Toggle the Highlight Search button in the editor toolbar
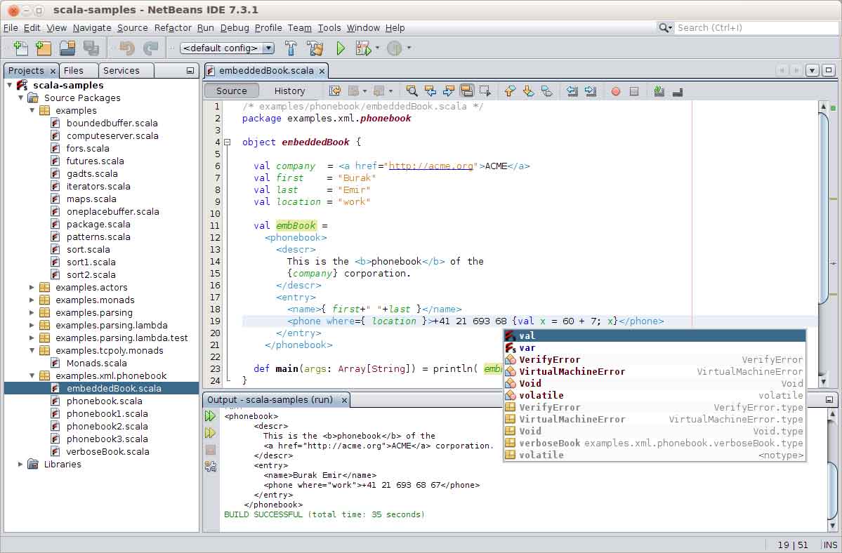842x553 pixels. (x=466, y=91)
